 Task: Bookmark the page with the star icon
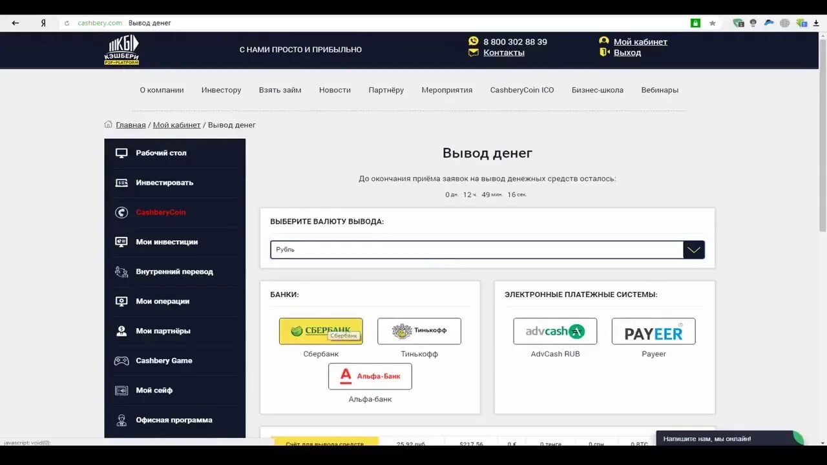[713, 23]
